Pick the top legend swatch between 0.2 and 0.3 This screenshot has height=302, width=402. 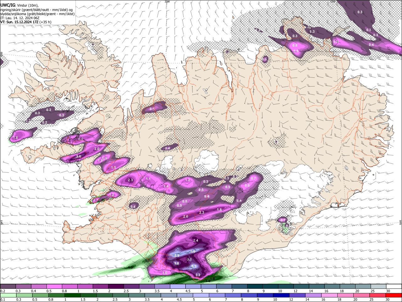pyautogui.click(x=8, y=286)
